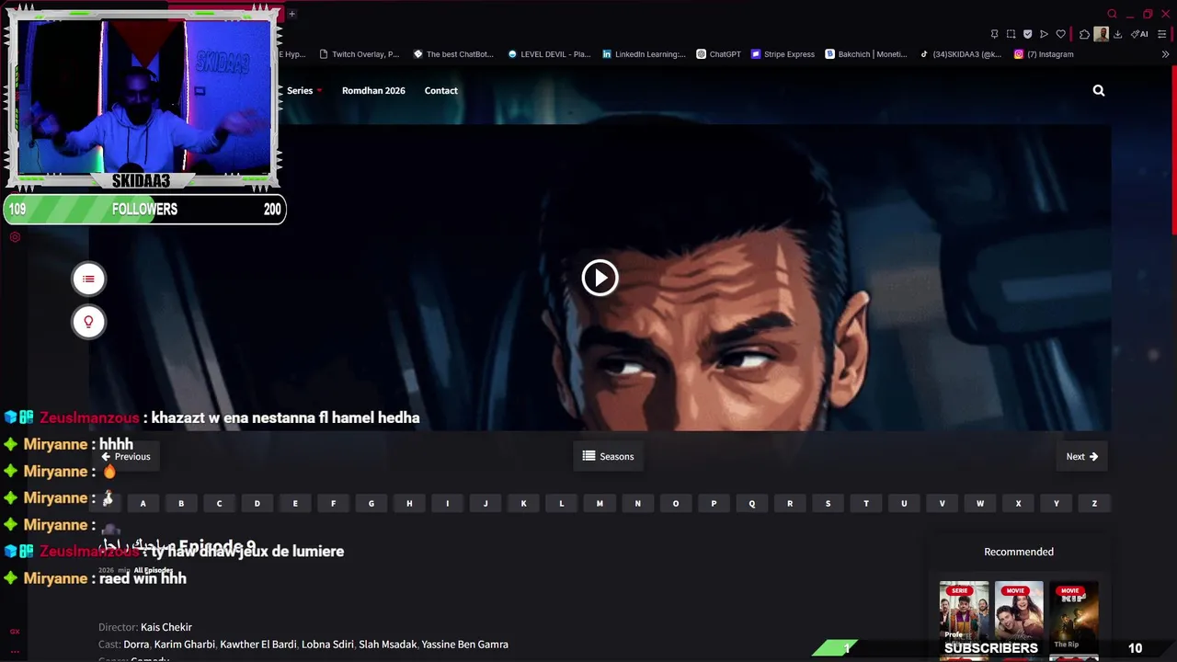Image resolution: width=1177 pixels, height=662 pixels.
Task: Filter by letter M
Action: coord(600,503)
